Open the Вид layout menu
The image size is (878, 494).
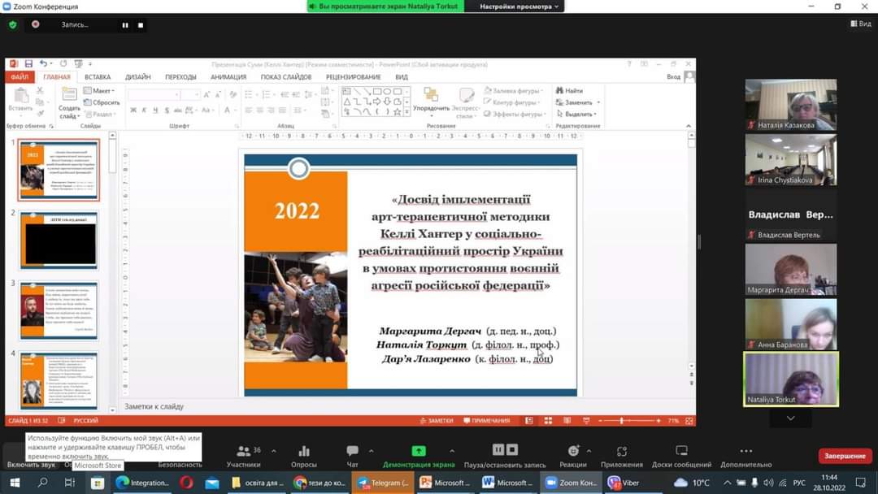860,24
